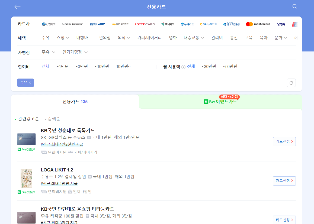Filter by IBK 기업은행 logo
Screen dimensions: 314x224
coord(232,24)
